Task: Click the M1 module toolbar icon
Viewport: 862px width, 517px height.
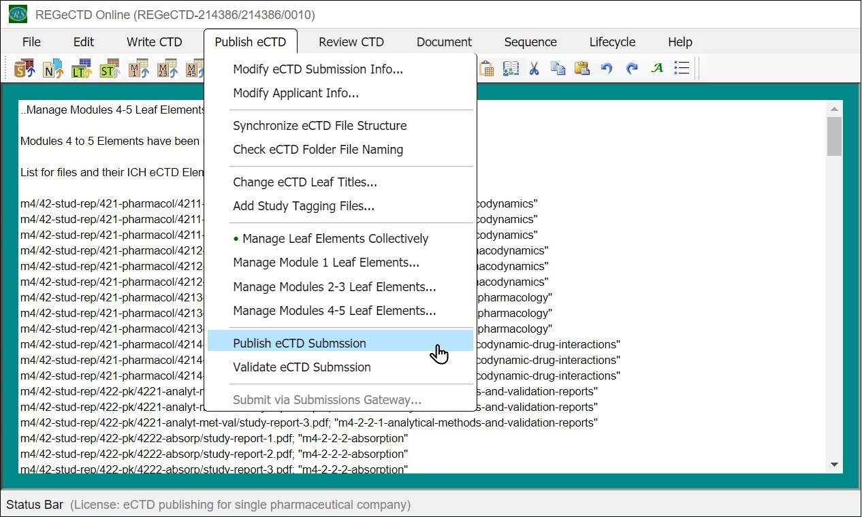Action: pos(138,69)
